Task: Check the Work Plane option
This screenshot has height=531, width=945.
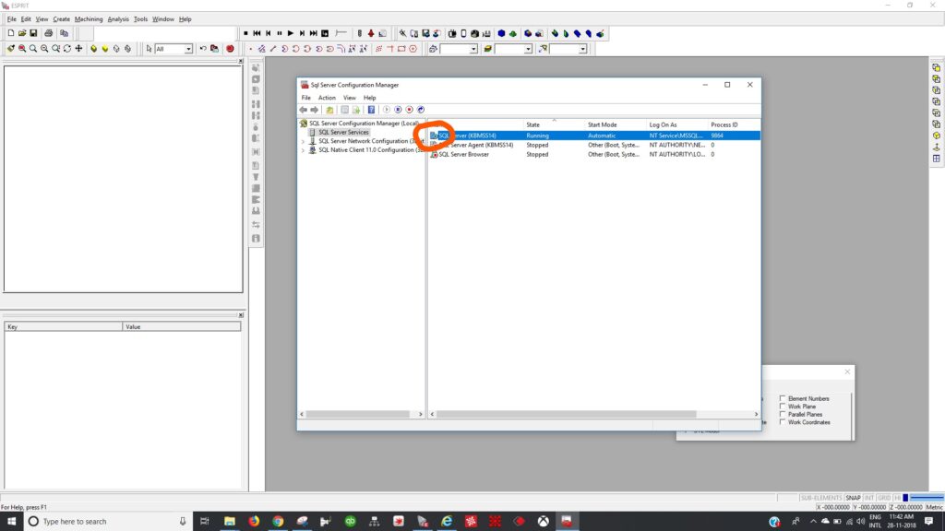Action: (x=783, y=407)
